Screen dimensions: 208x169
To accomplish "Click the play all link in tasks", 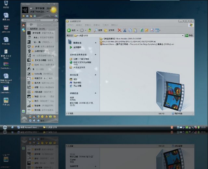I will tap(77, 47).
